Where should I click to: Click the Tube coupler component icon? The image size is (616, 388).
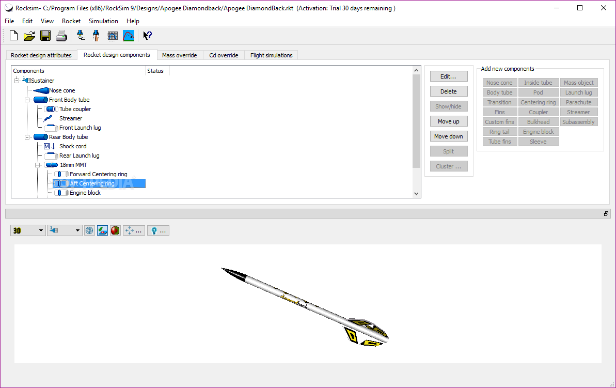coord(51,110)
